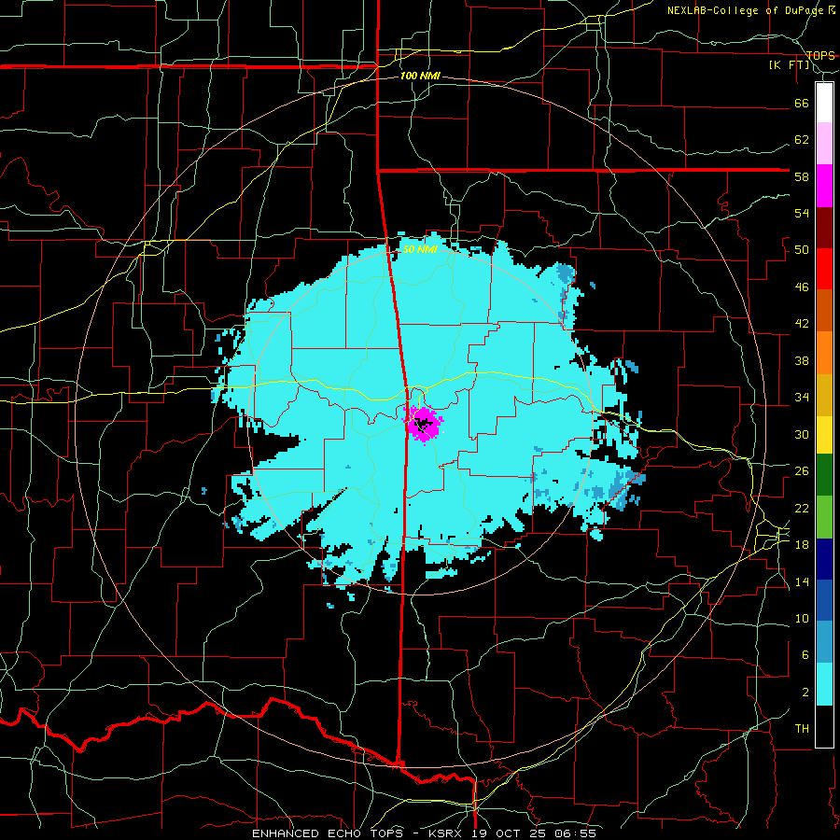Click legend value "38"
Image resolution: width=840 pixels, height=840 pixels.
[802, 360]
